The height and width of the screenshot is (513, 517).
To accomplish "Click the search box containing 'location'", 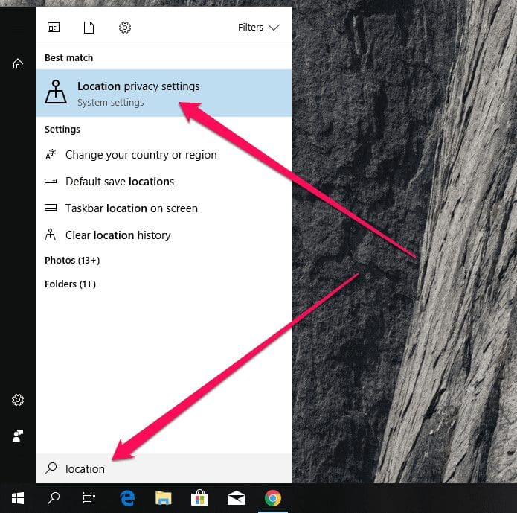I will (x=164, y=468).
